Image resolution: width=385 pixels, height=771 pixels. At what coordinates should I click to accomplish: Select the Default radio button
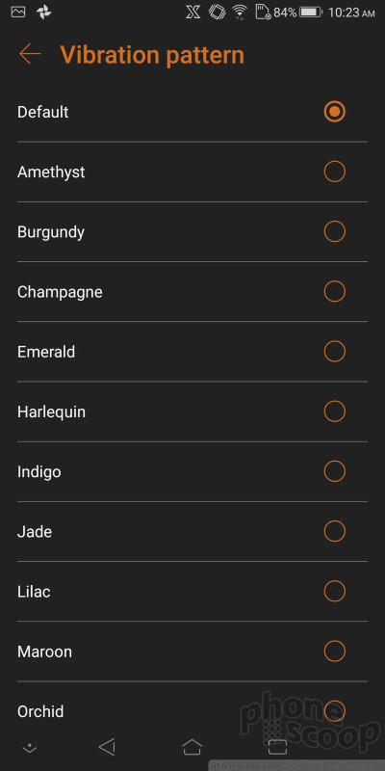(334, 112)
